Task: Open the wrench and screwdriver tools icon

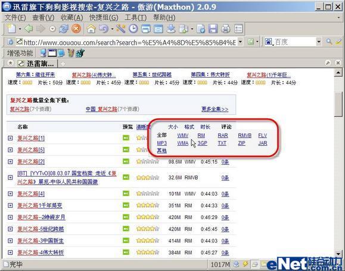Action: [121, 29]
